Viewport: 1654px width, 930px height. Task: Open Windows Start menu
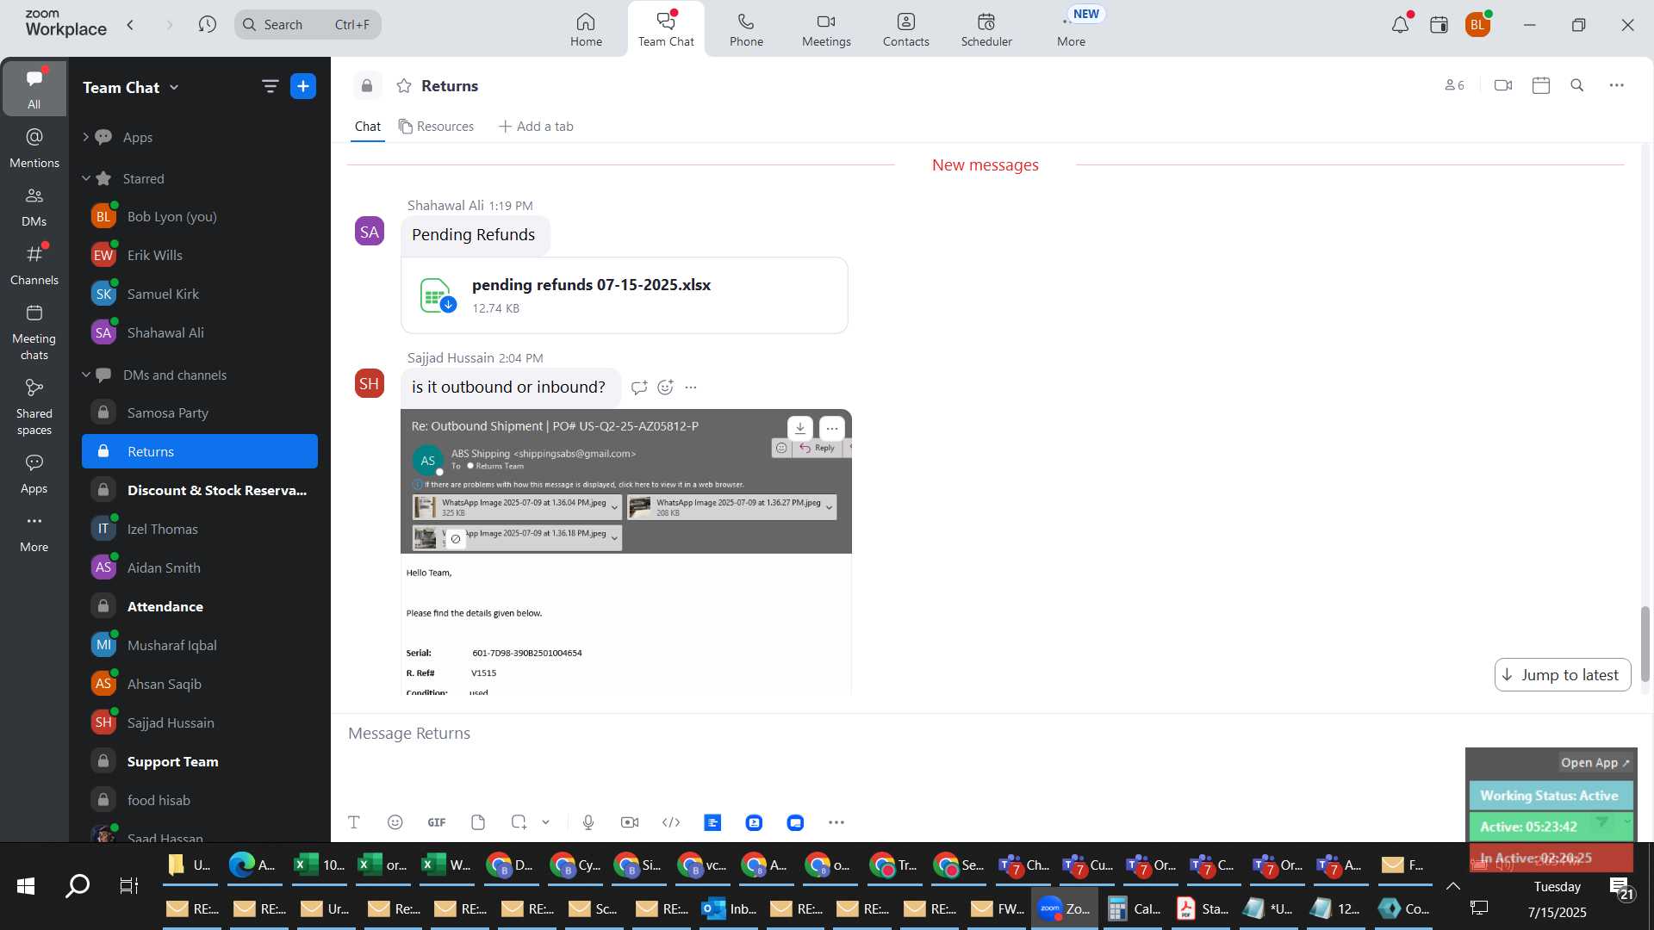tap(26, 885)
